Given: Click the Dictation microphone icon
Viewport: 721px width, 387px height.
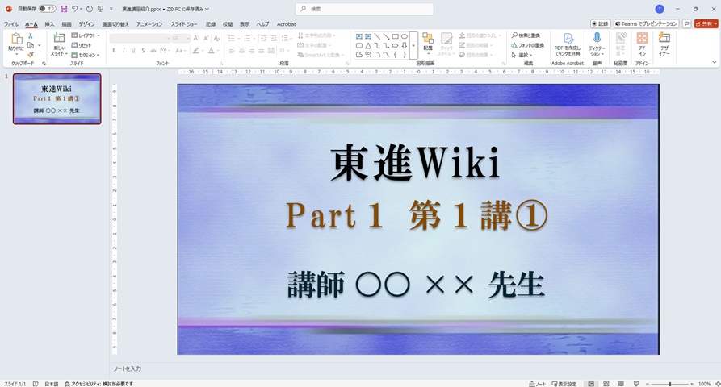Looking at the screenshot, I should coord(597,39).
